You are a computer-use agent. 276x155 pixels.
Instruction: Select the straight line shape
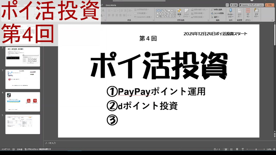point(163,11)
